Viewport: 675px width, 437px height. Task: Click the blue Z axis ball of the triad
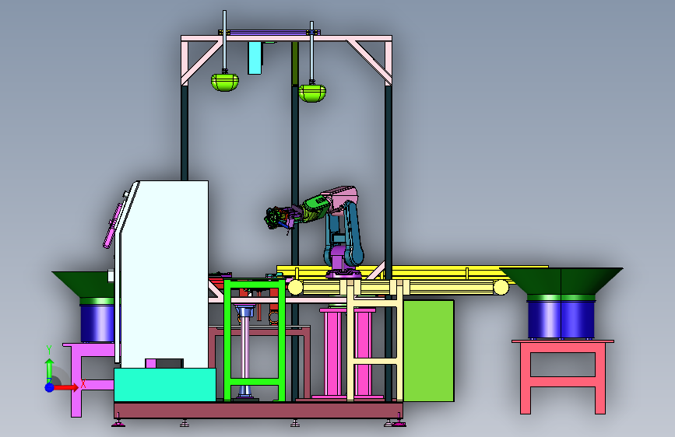coord(50,387)
